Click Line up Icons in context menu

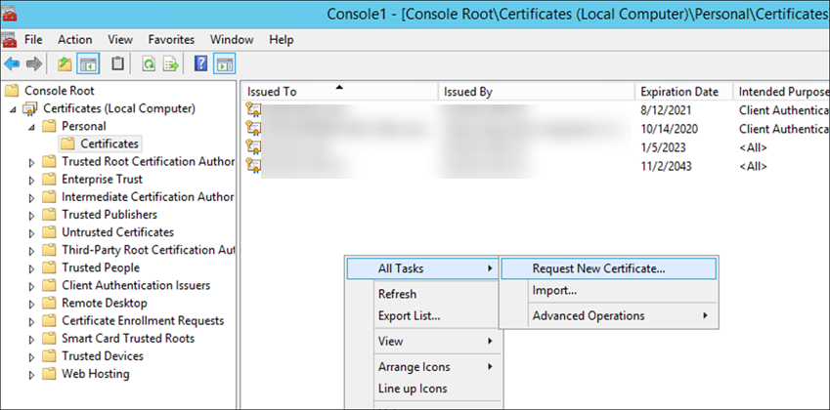coord(422,389)
